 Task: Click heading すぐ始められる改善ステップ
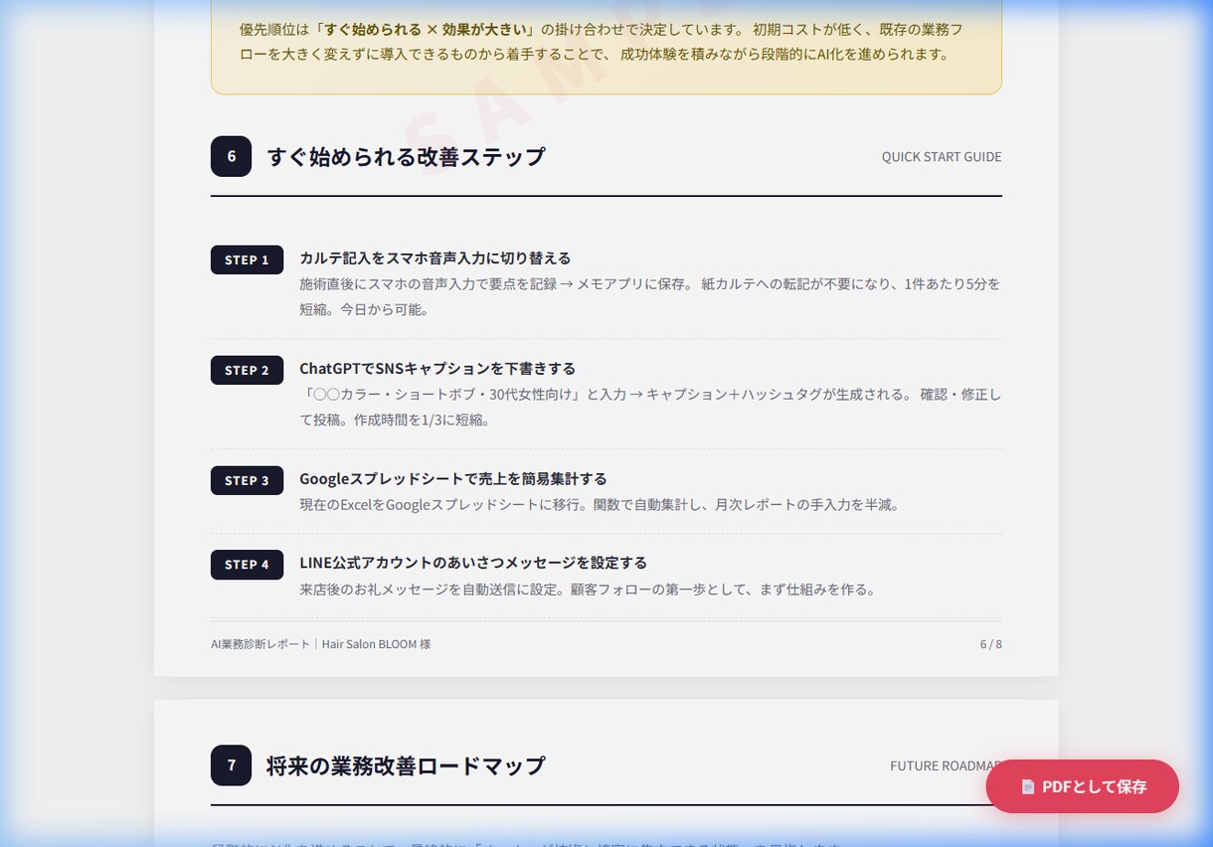coord(406,157)
